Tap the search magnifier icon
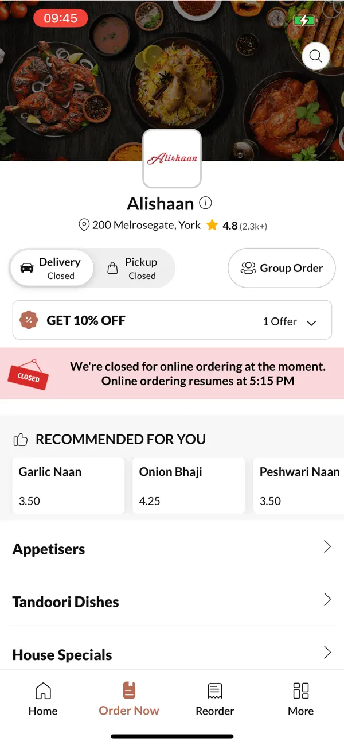Viewport: 344px width, 745px height. [x=315, y=56]
